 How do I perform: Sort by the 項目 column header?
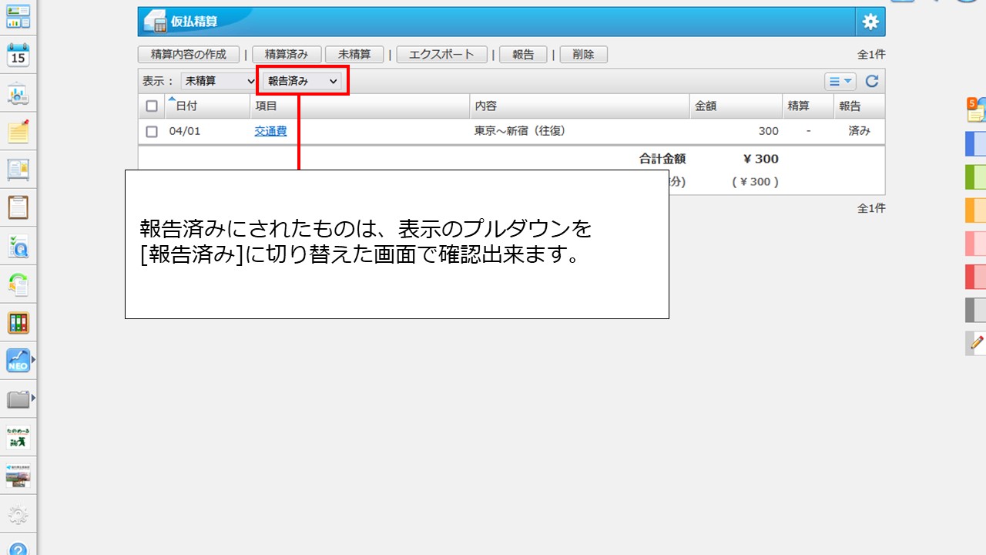[x=266, y=106]
